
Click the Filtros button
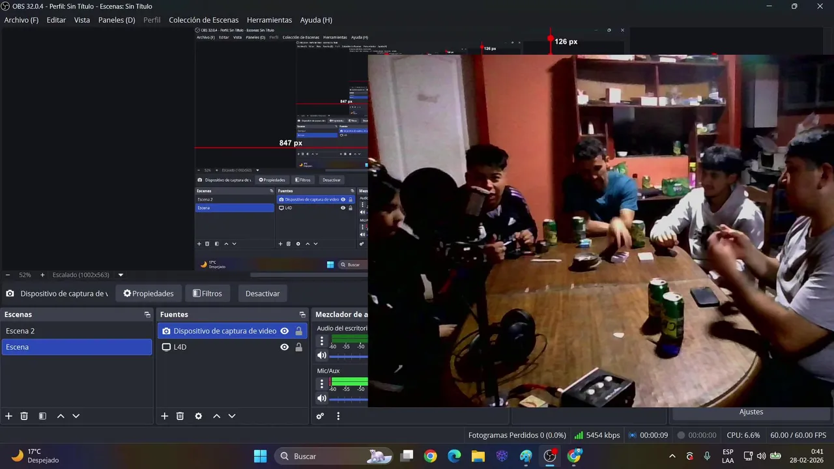(207, 294)
